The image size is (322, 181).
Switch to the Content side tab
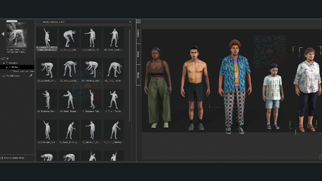(138, 33)
